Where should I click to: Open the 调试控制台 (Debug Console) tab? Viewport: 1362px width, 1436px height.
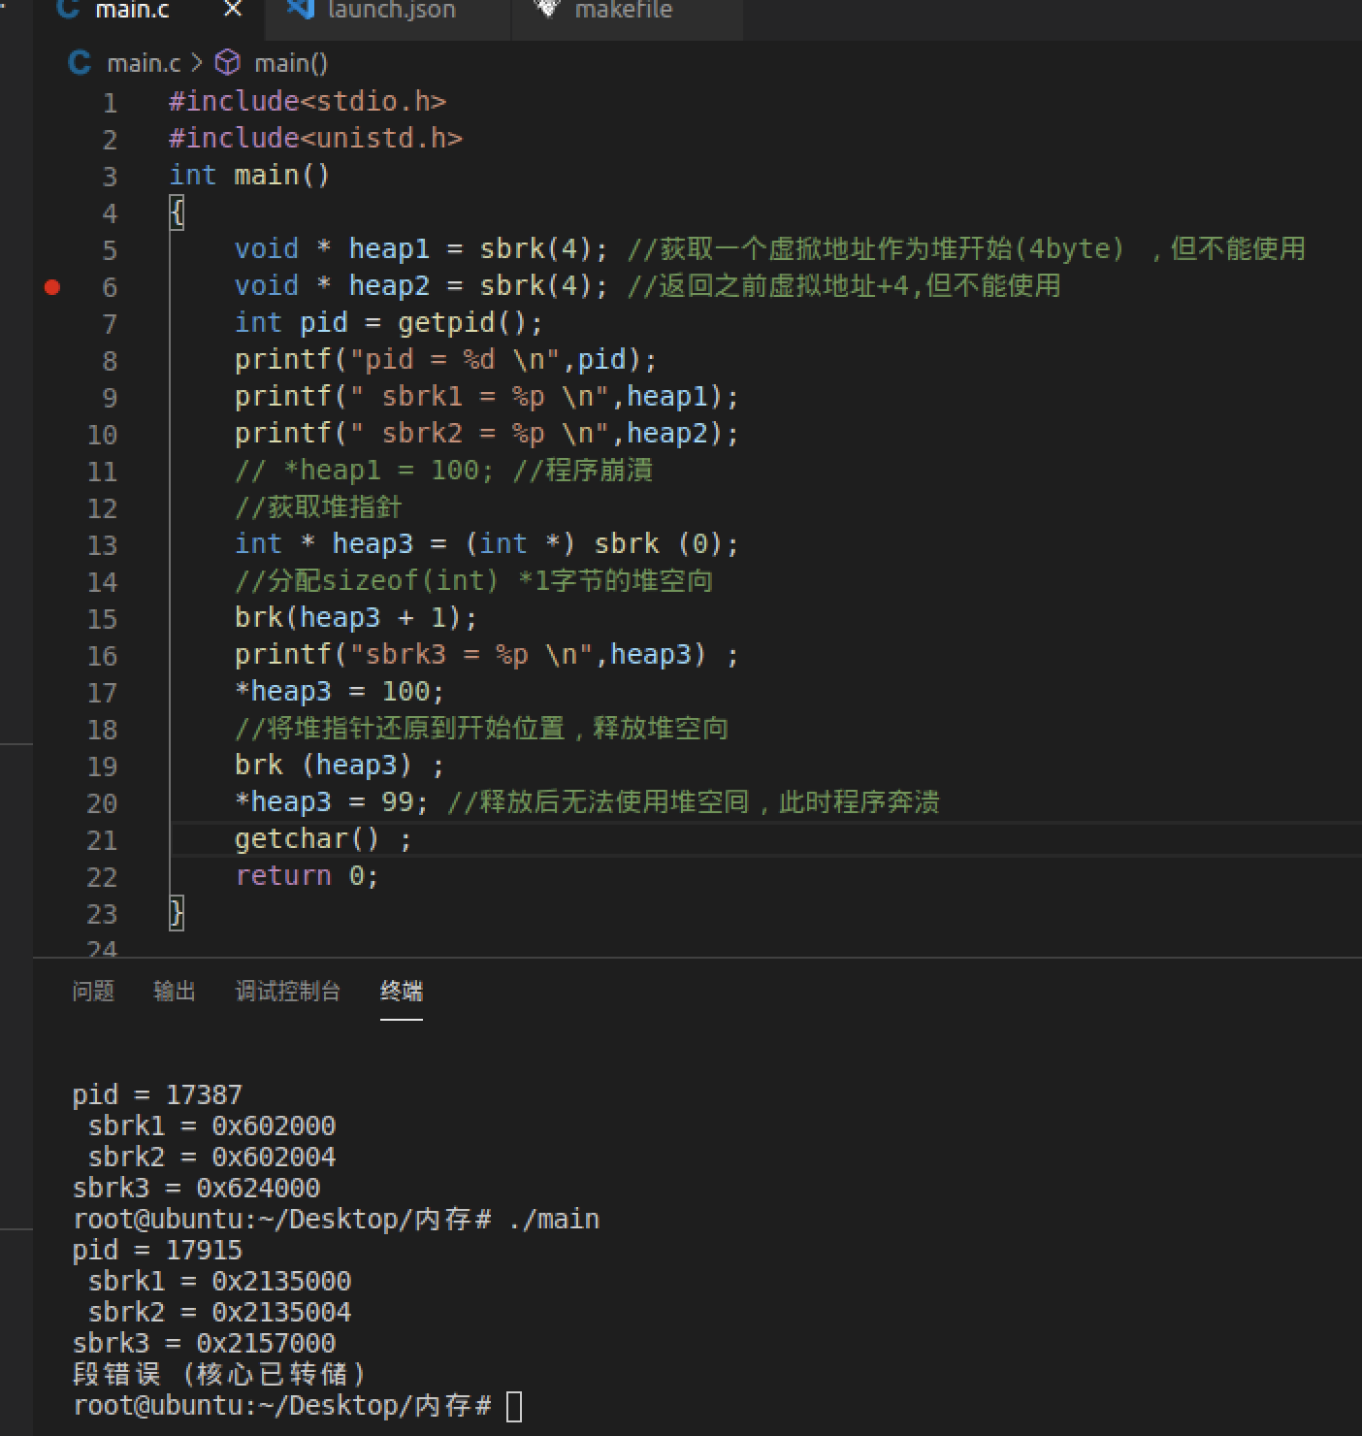[288, 991]
